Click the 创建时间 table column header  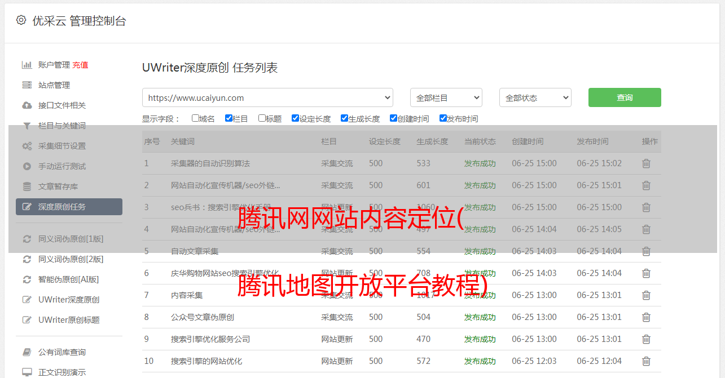click(528, 141)
